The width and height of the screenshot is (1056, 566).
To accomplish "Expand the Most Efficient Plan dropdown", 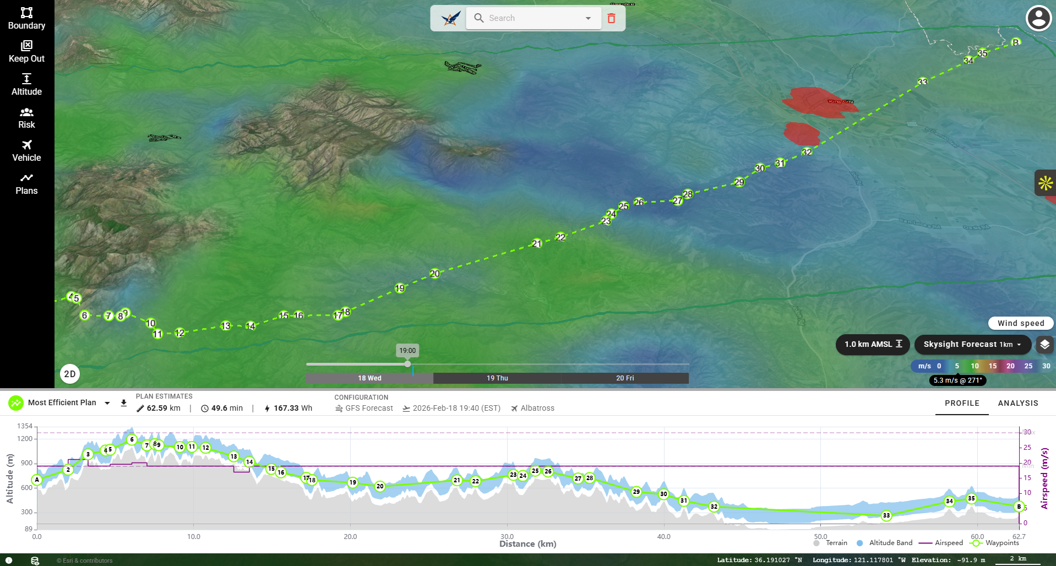I will 107,403.
